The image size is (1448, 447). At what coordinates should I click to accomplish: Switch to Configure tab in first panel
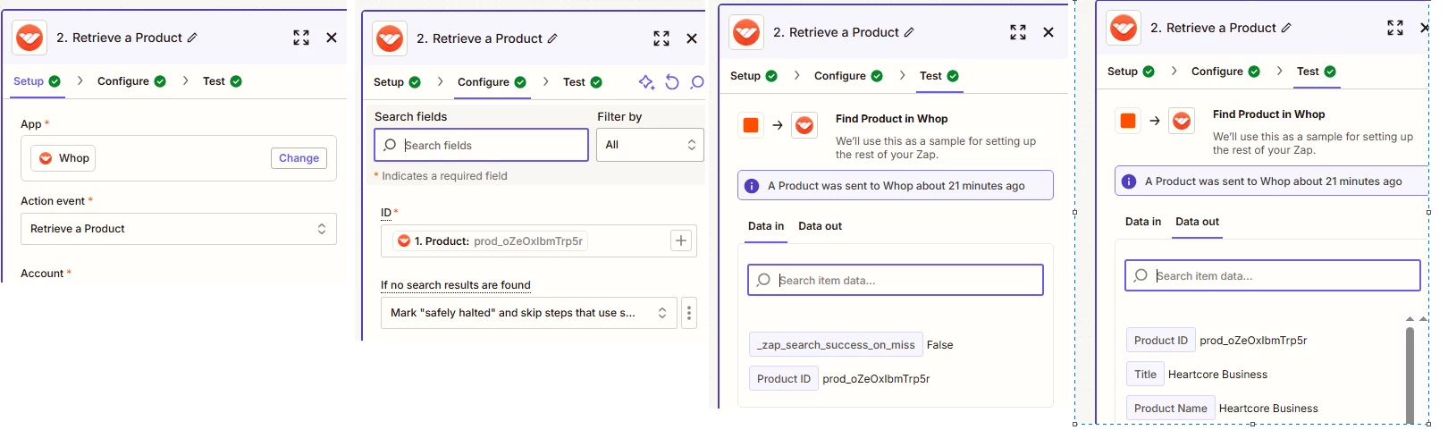(x=131, y=81)
